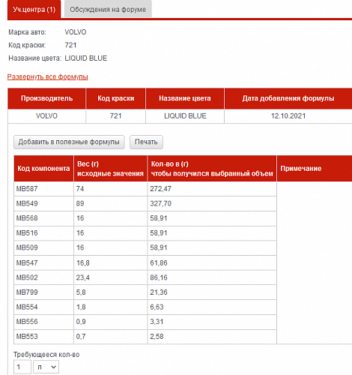
Task: Open the unit dropdown showing л
Action: point(46,367)
